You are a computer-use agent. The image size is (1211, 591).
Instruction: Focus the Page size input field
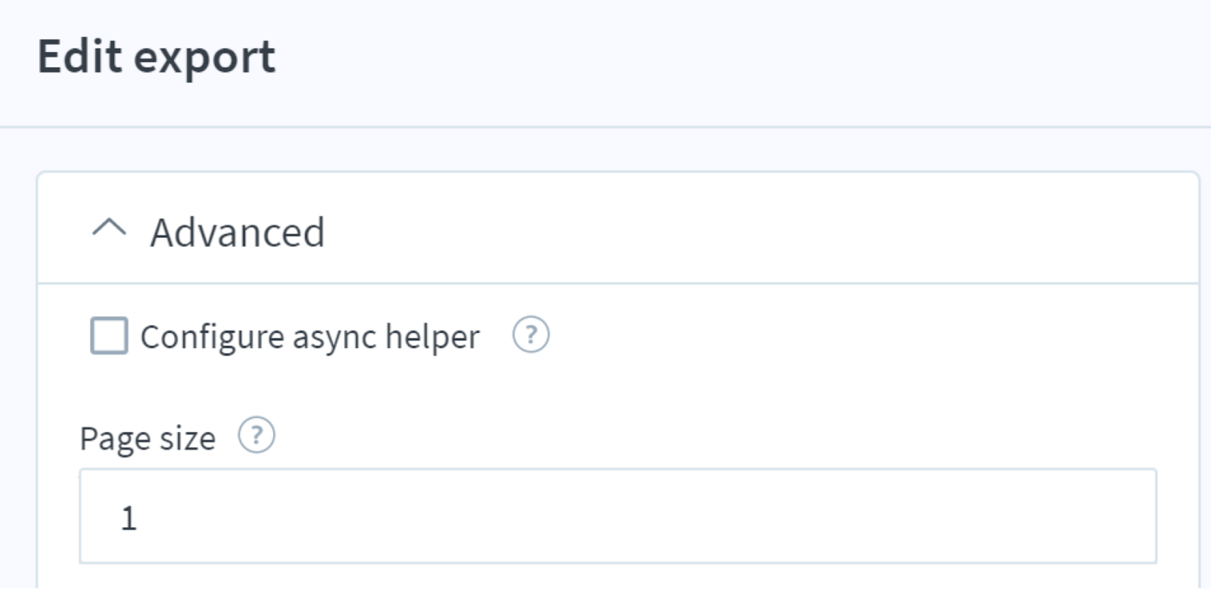coord(618,516)
